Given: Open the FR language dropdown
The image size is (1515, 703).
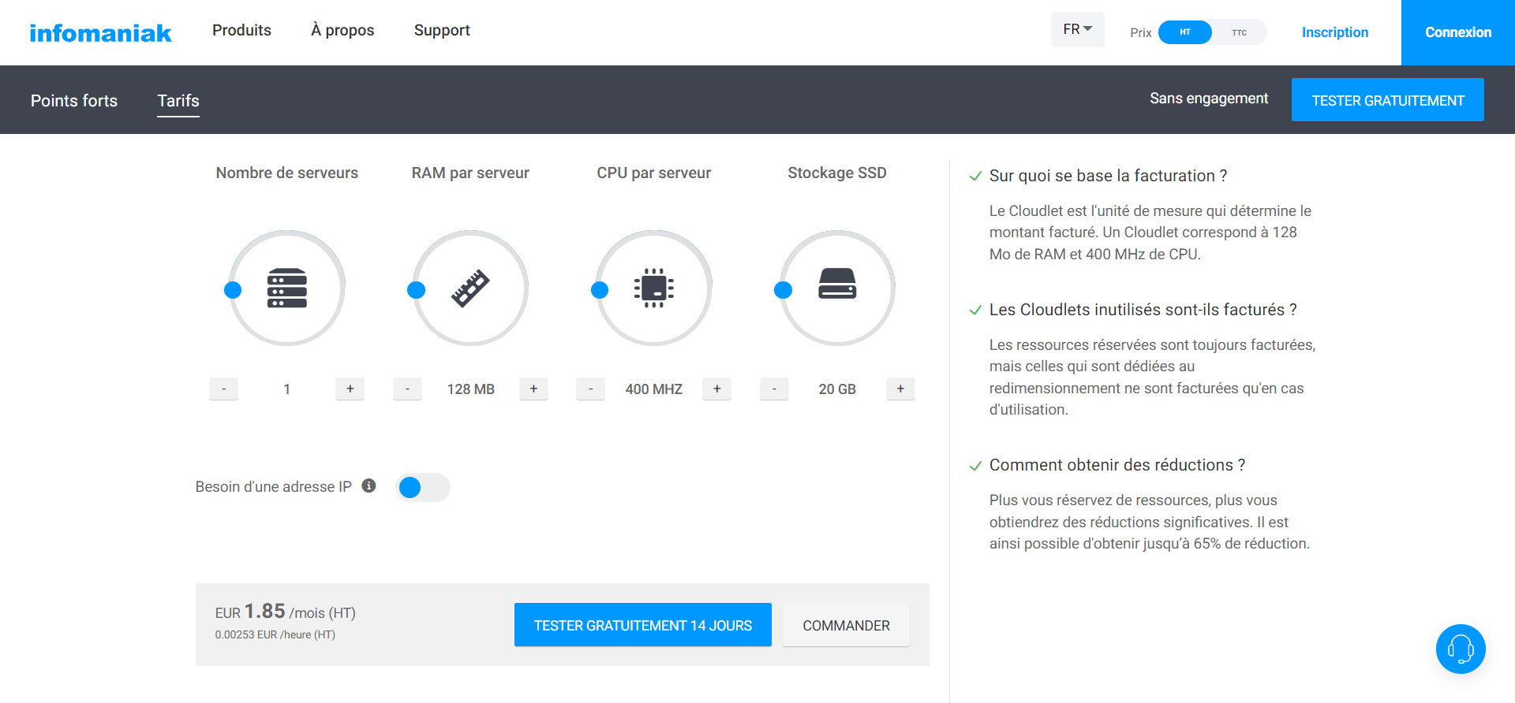Looking at the screenshot, I should pos(1077,29).
